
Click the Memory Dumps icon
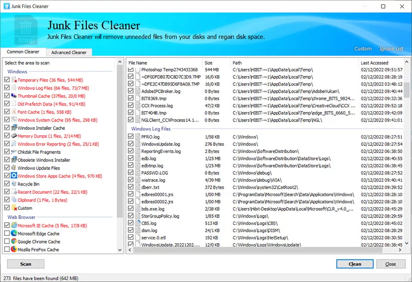13,136
